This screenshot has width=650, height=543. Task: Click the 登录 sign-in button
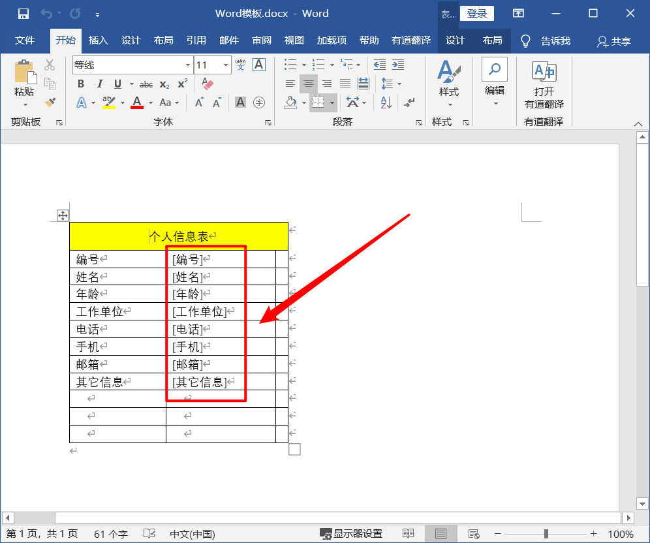point(476,13)
